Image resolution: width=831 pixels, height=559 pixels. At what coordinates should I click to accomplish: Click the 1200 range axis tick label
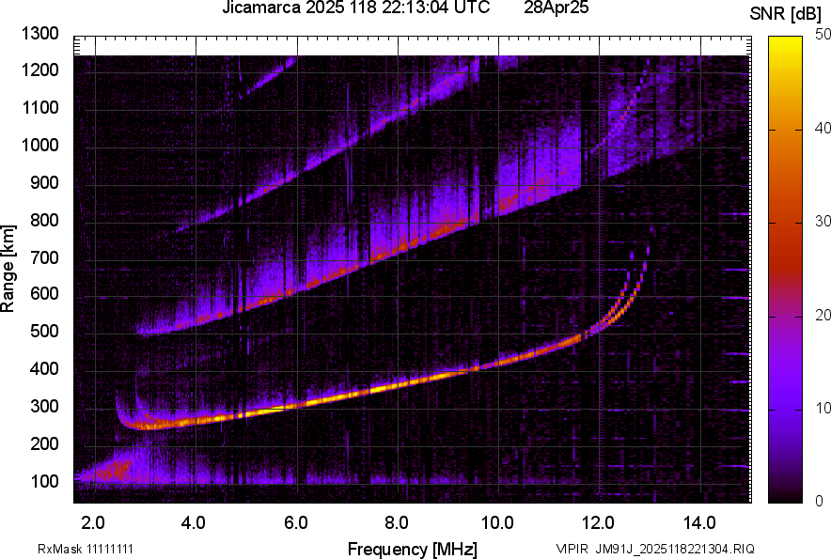(x=39, y=70)
